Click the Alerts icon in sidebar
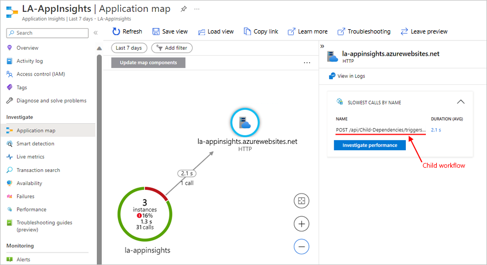Screen dimensions: 487x265 (10, 260)
